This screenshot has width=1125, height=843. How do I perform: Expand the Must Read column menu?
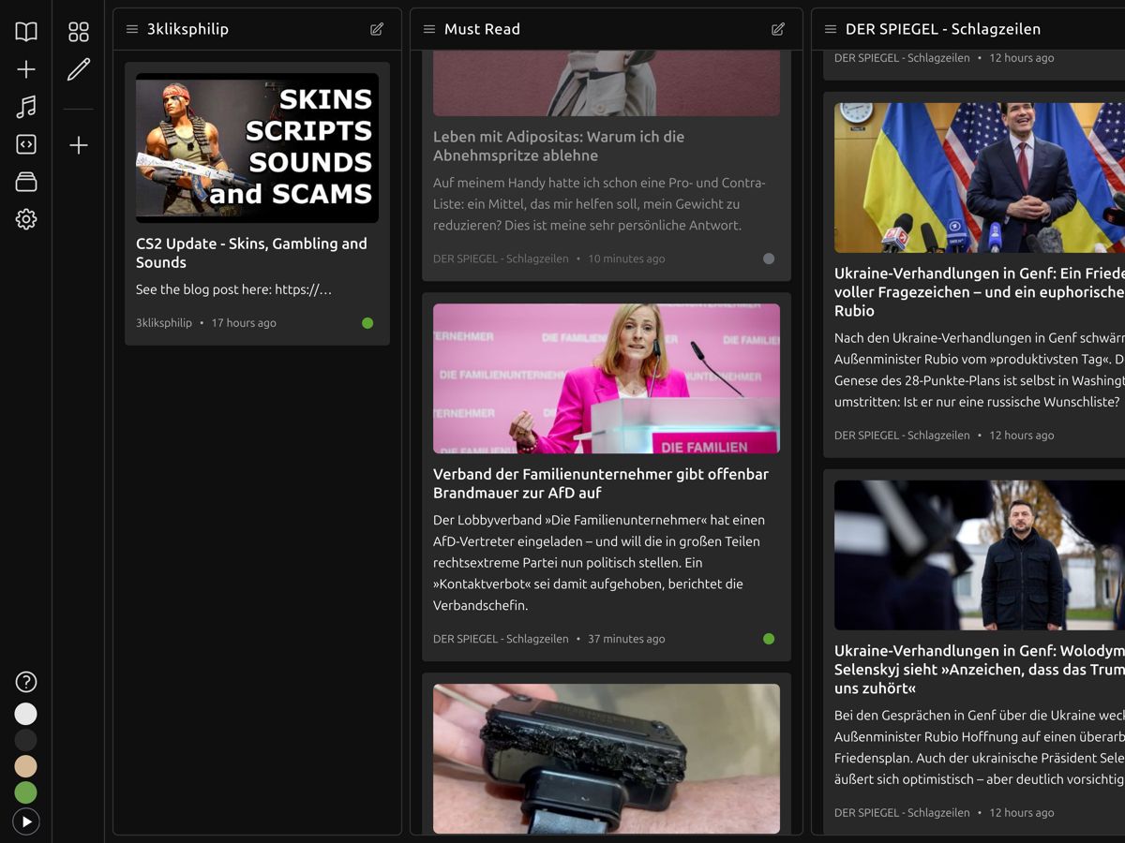click(x=429, y=29)
